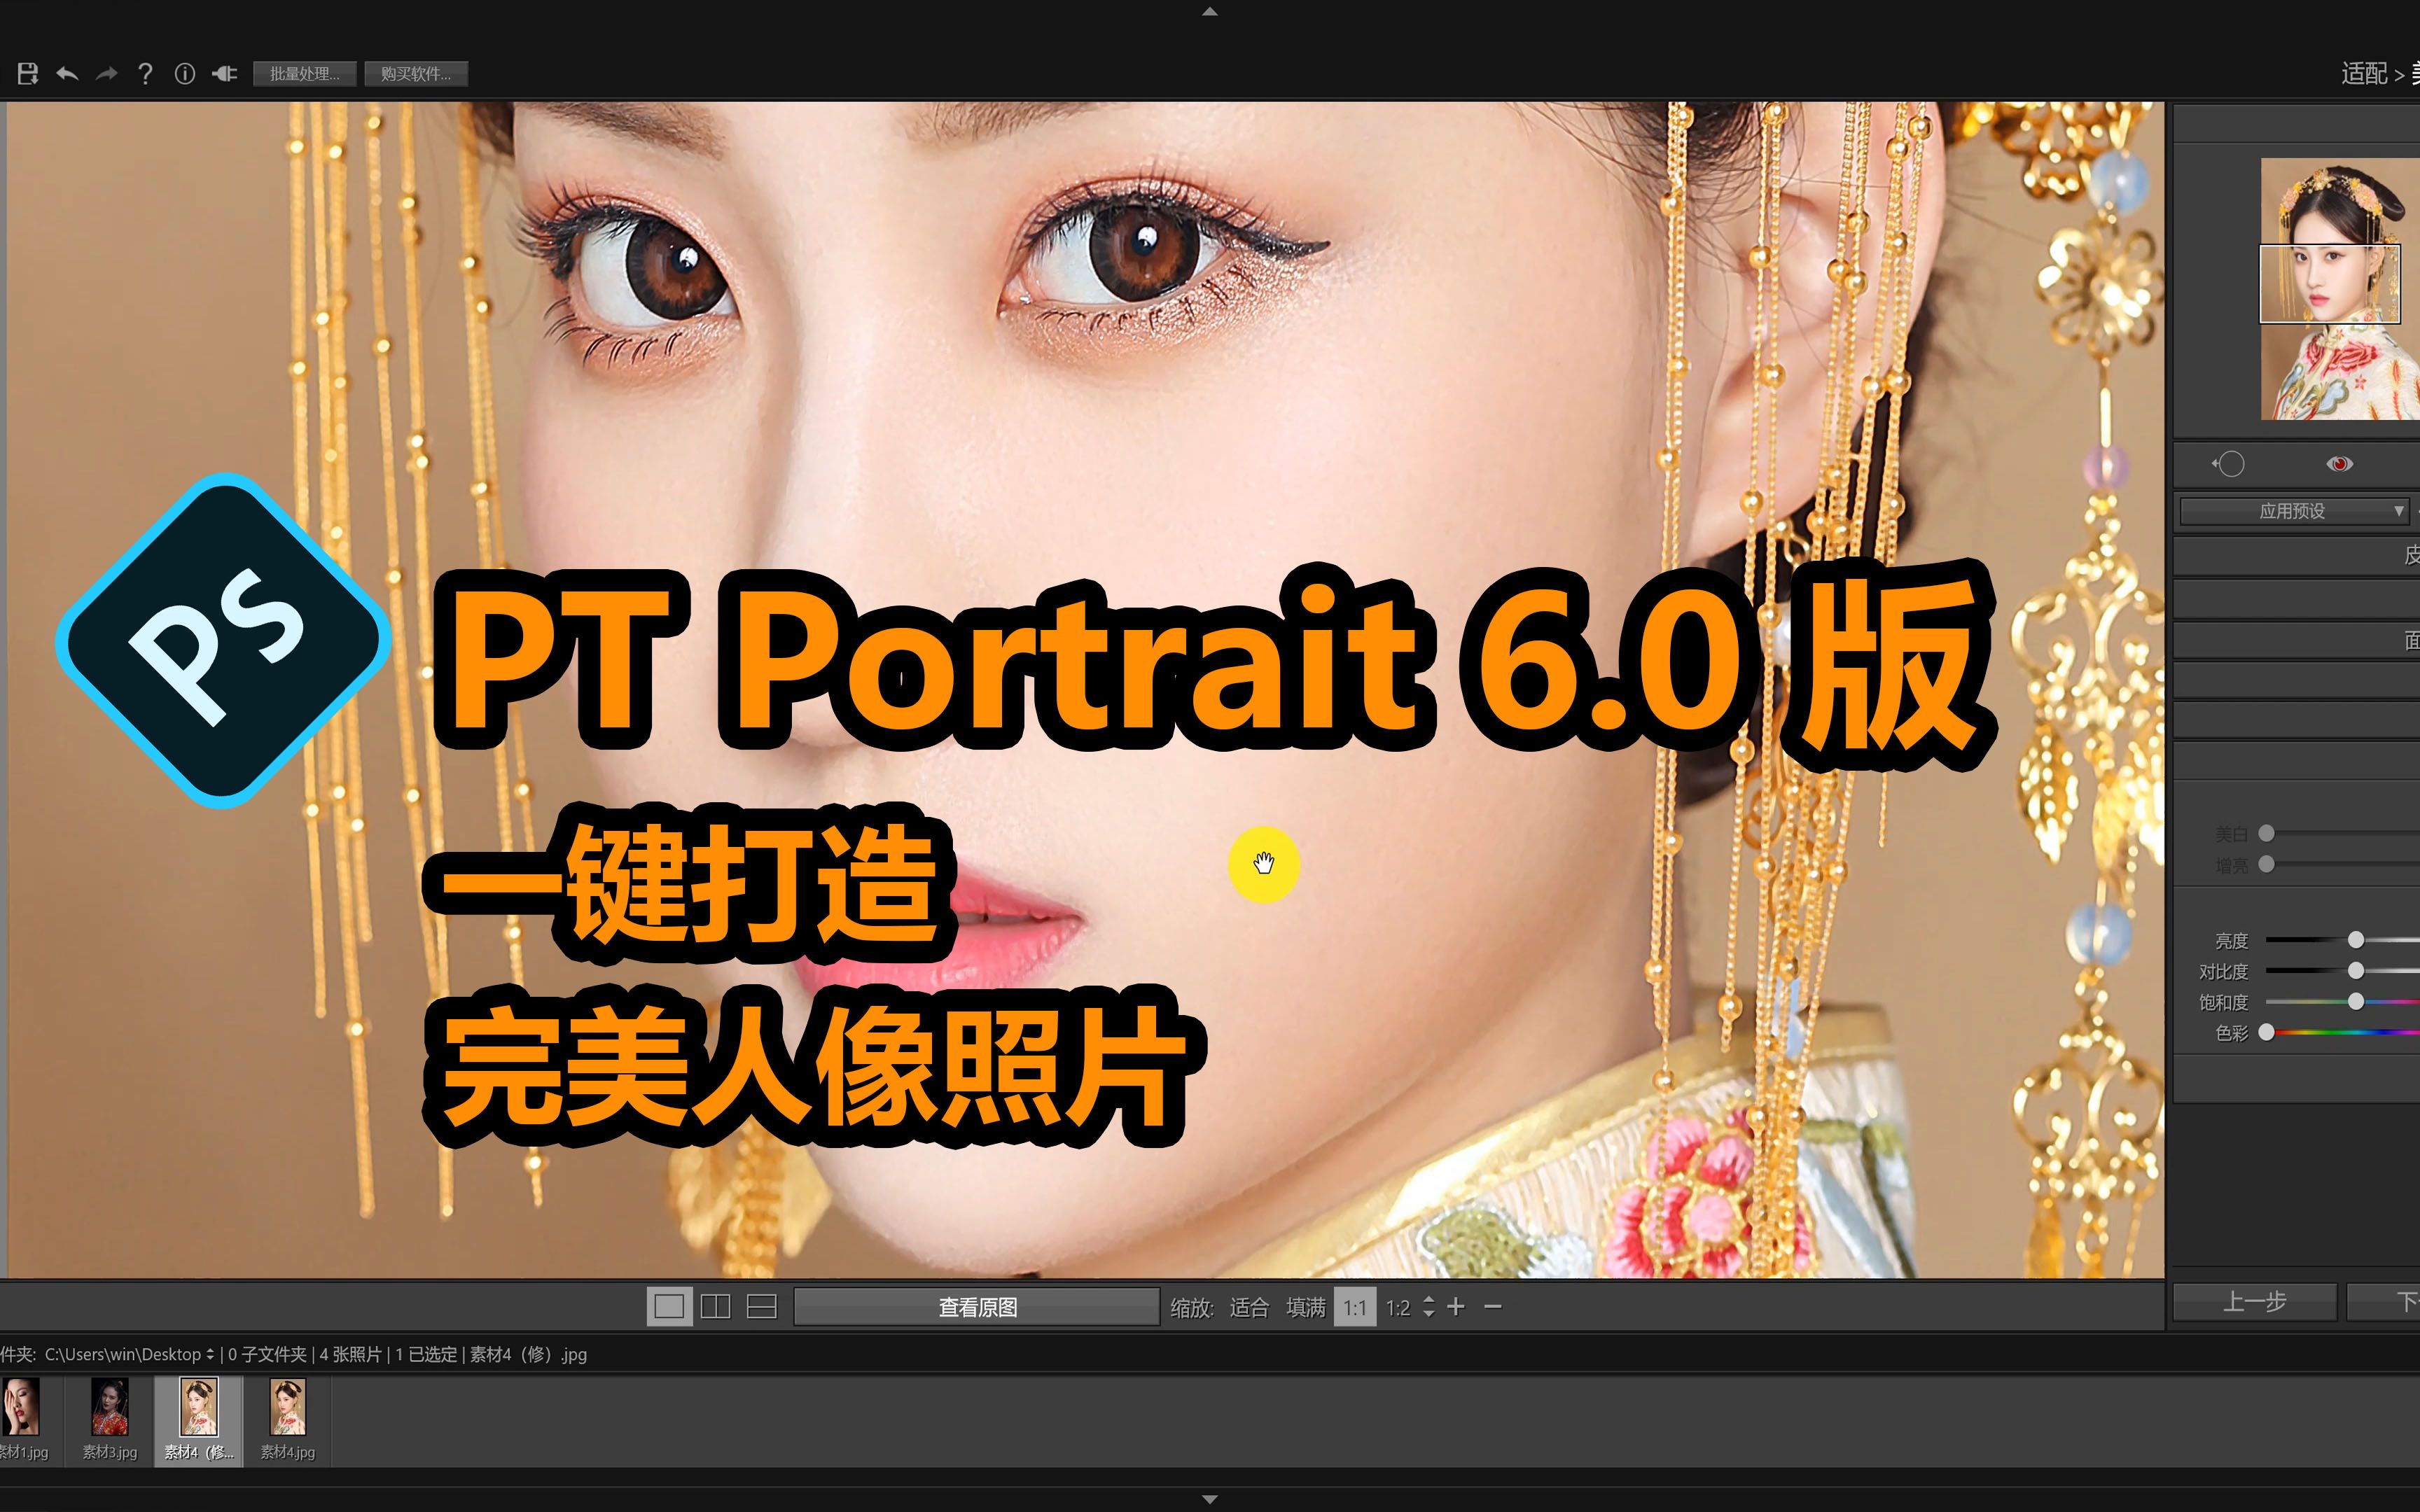
Task: Click '0 子文件夹' status text
Action: point(267,1355)
